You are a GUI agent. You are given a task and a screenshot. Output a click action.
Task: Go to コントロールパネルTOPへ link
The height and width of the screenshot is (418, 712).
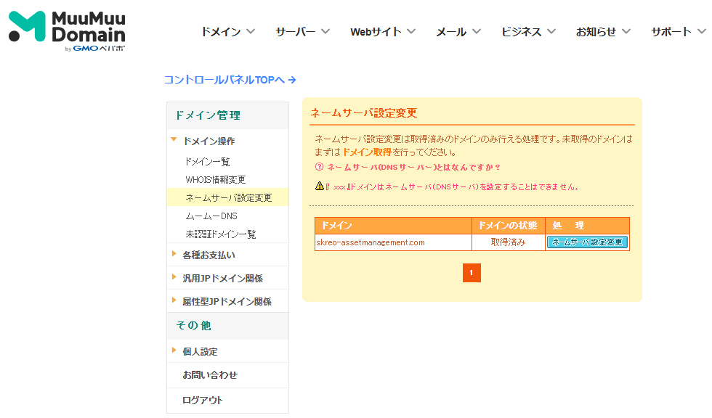tap(230, 80)
